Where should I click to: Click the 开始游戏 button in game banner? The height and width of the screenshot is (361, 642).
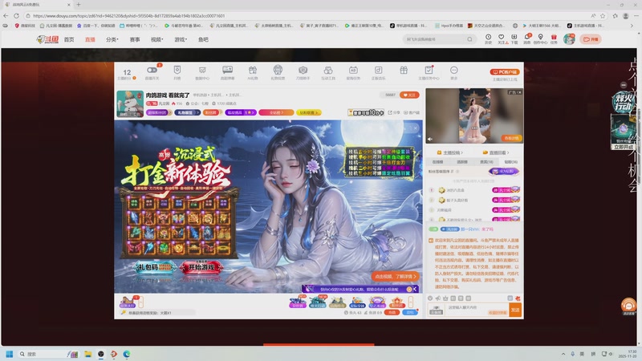click(201, 267)
